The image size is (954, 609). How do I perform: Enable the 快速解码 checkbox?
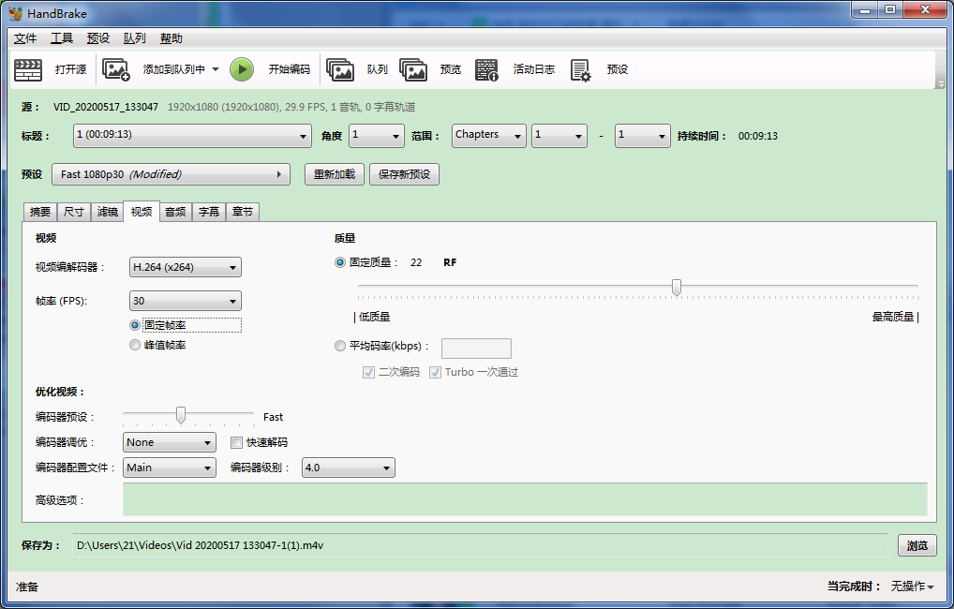237,442
